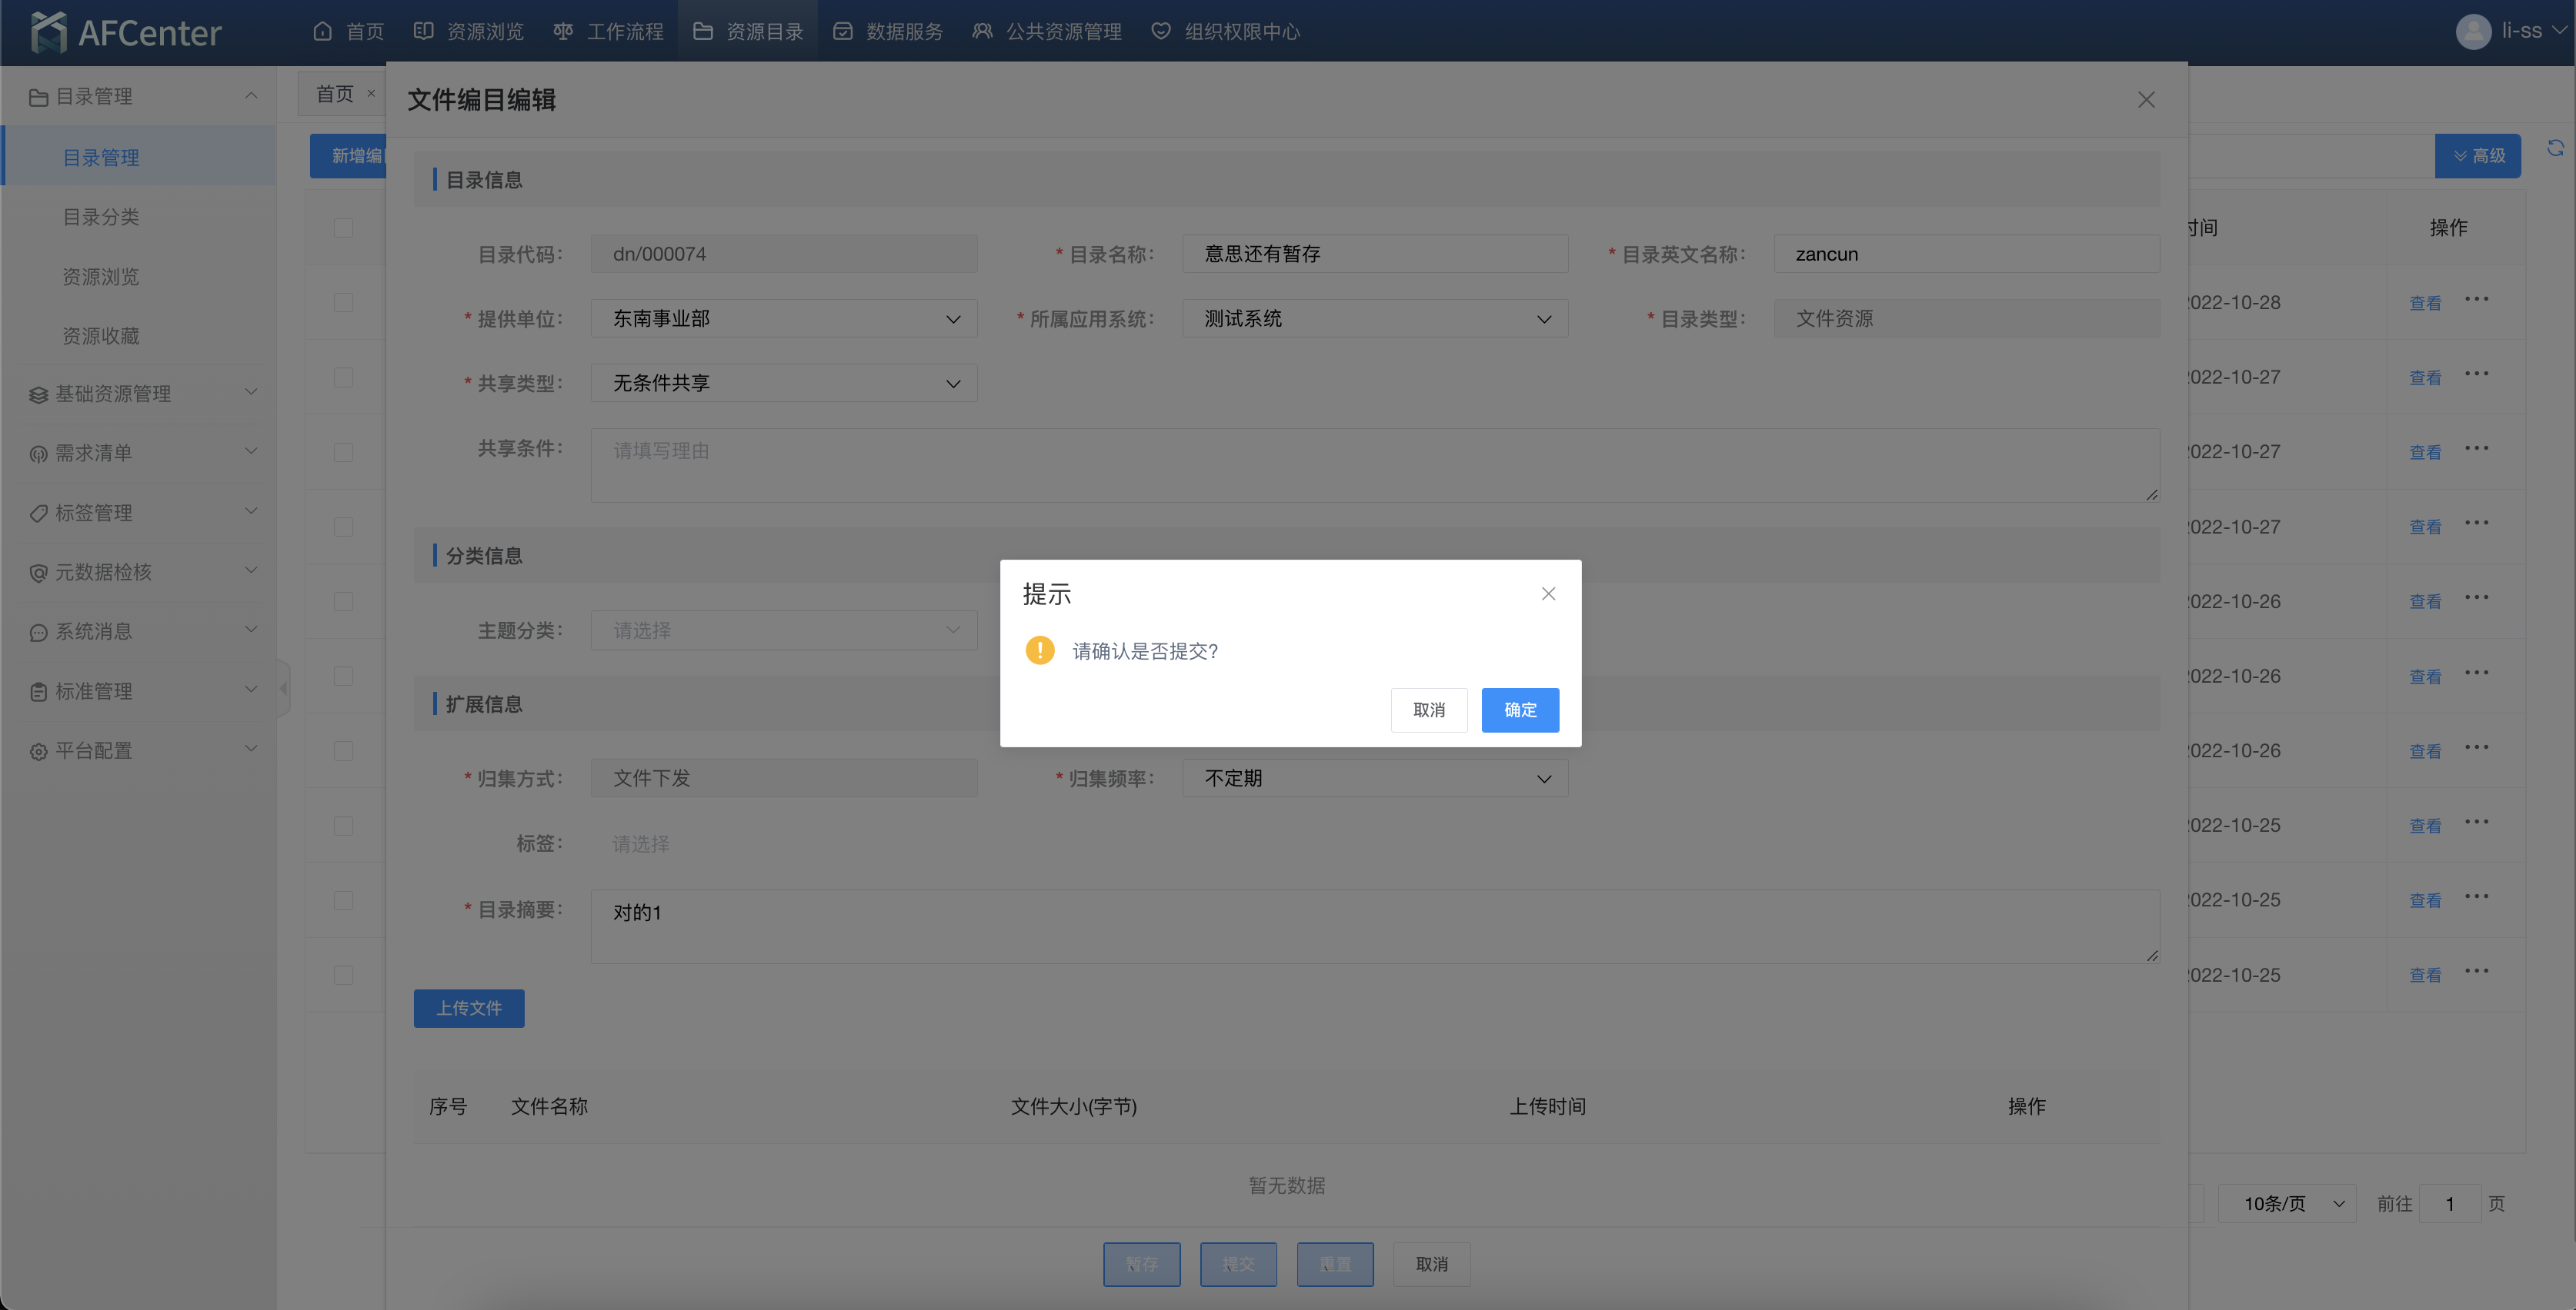Click 查看 link for the 2022-10-28 row
Image resolution: width=2576 pixels, height=1310 pixels.
click(2425, 303)
